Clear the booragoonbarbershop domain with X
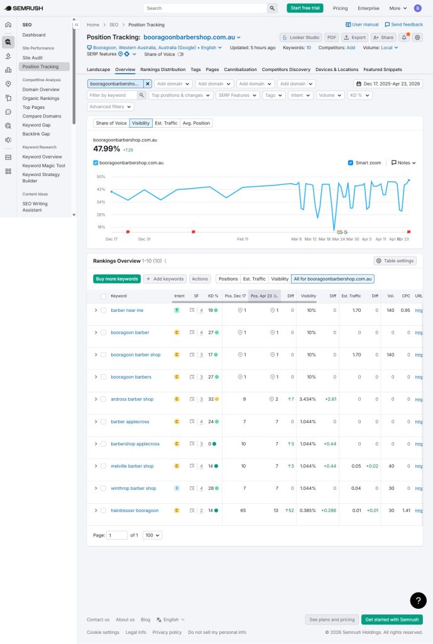 [148, 84]
